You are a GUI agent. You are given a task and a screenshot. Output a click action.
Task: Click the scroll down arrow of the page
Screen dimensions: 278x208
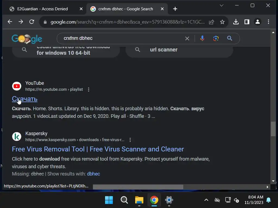[x=273, y=181]
